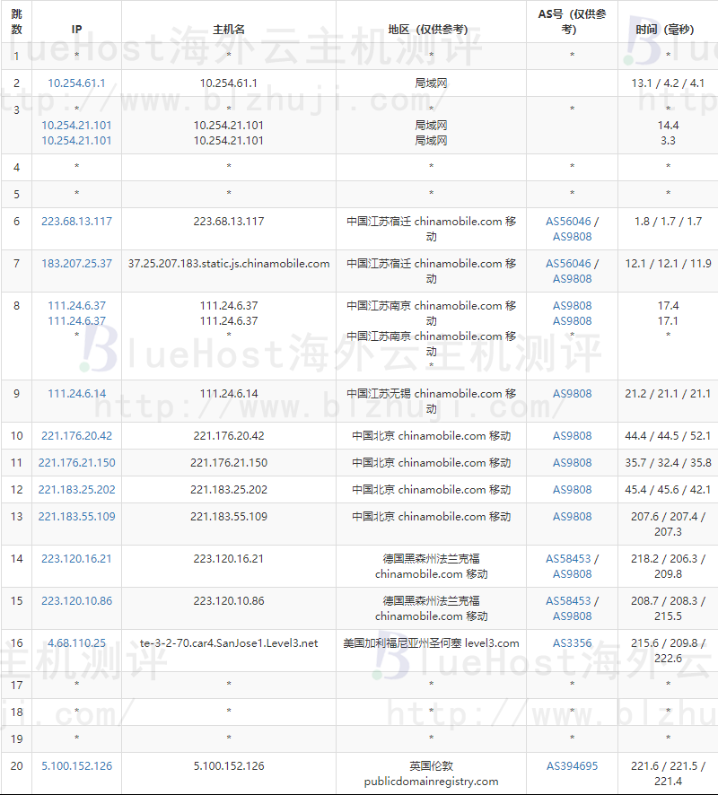Open the 4.68.110.25 IP link
This screenshot has width=718, height=795.
76,642
